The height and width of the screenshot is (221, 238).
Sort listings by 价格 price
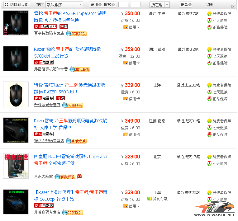point(109,5)
